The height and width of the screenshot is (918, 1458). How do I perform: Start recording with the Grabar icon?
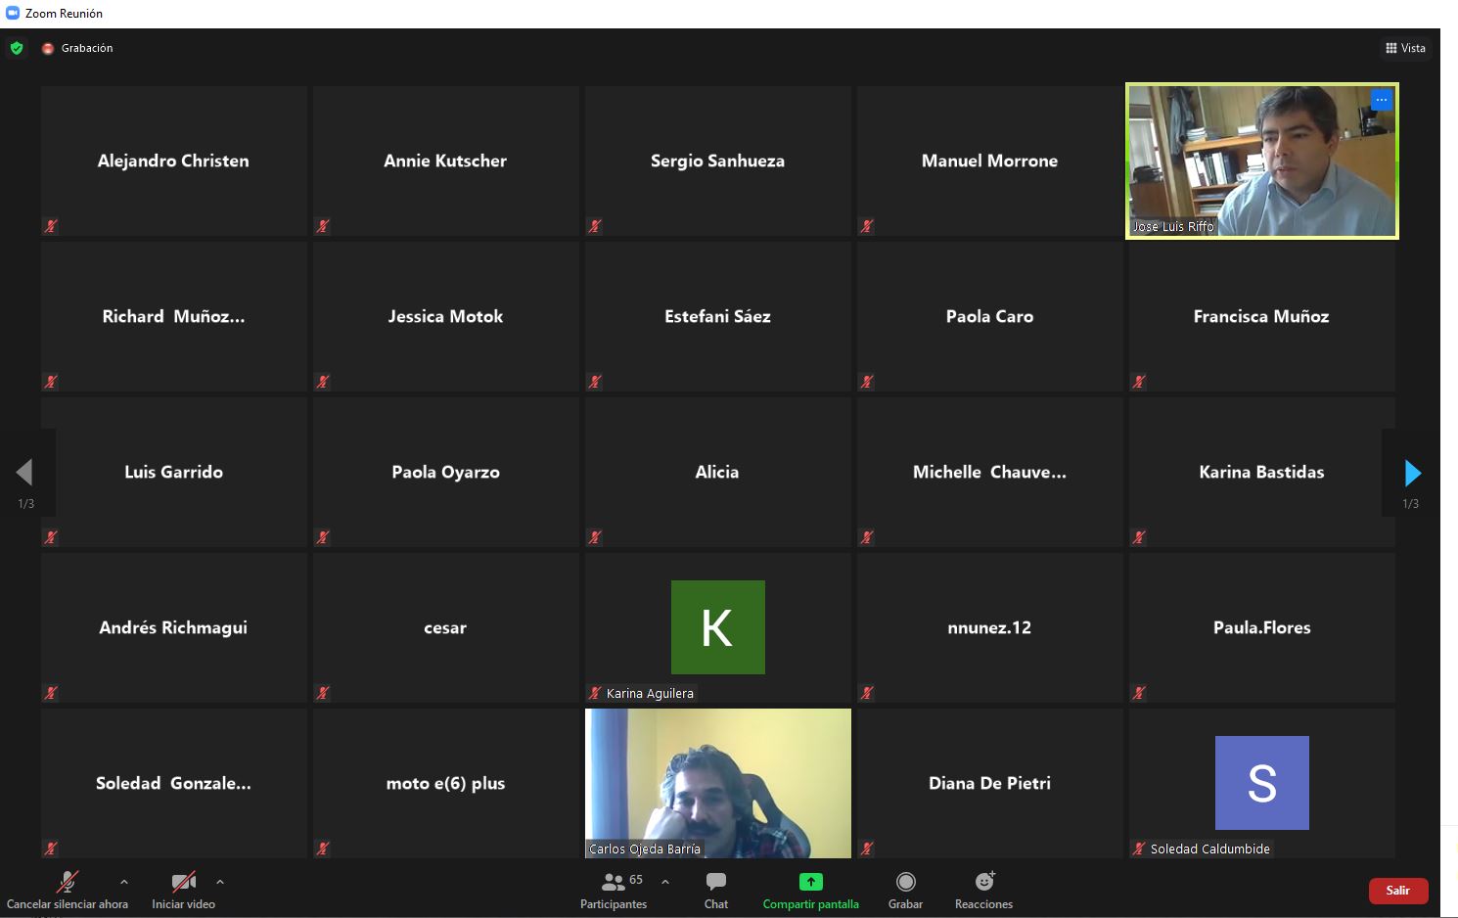(905, 882)
